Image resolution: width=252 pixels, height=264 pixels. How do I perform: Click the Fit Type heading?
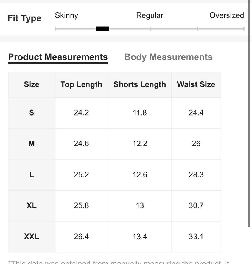pyautogui.click(x=24, y=18)
